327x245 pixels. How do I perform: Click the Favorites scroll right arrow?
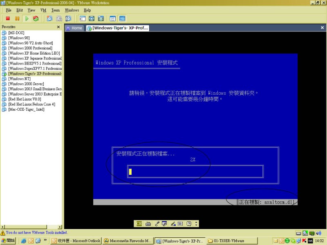click(60, 227)
